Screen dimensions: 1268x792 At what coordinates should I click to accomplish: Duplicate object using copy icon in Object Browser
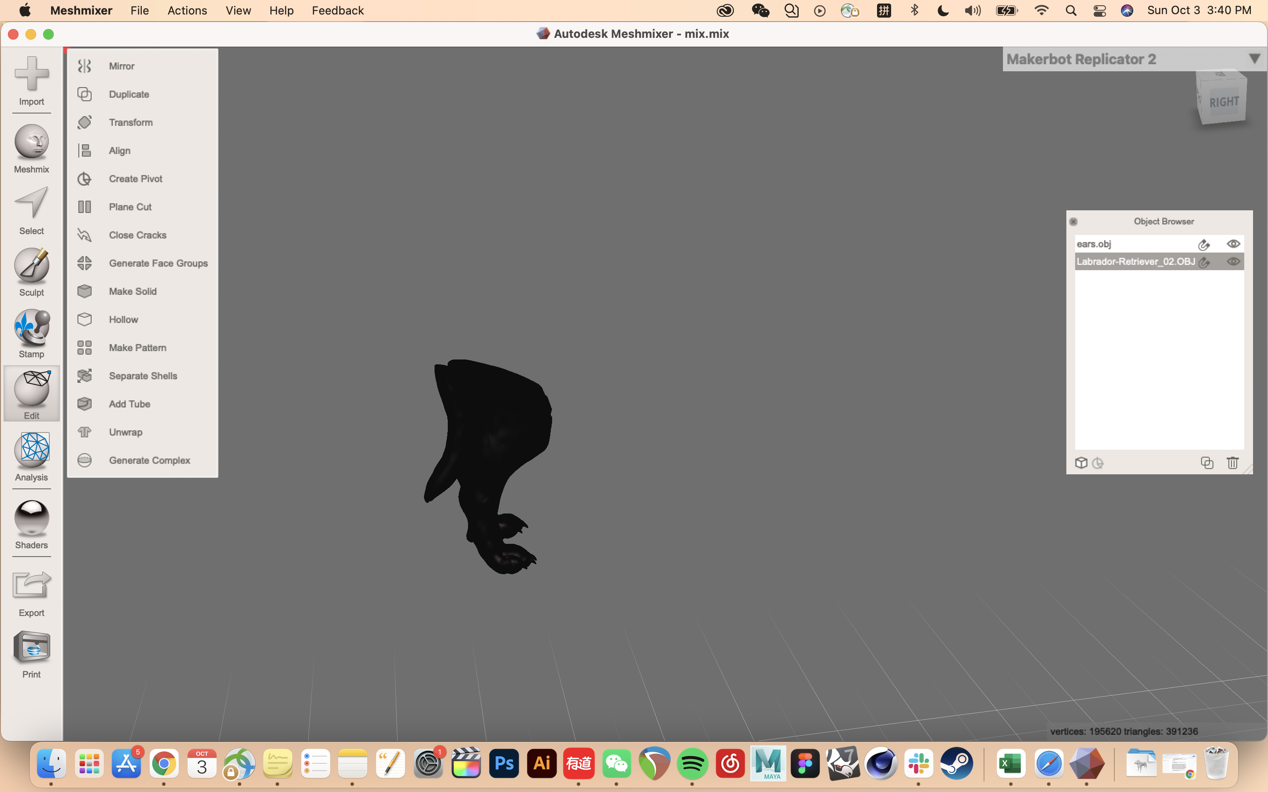[1207, 462]
